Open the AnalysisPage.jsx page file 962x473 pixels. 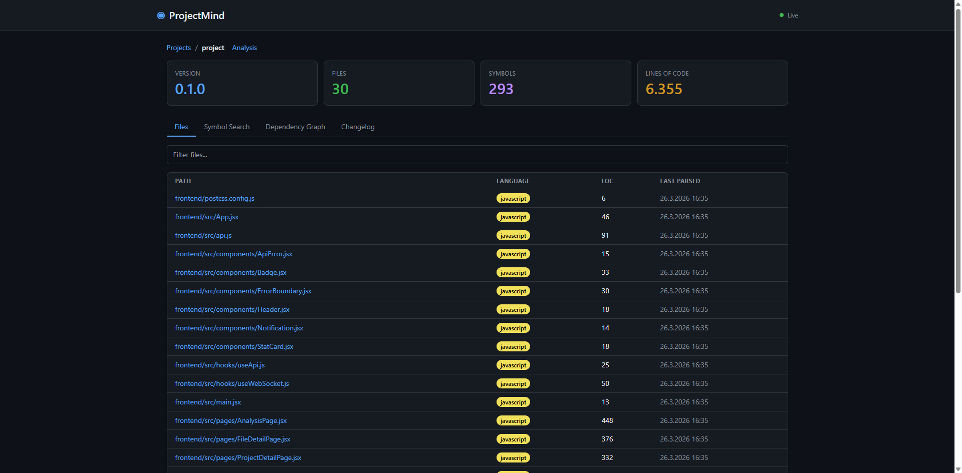point(230,420)
